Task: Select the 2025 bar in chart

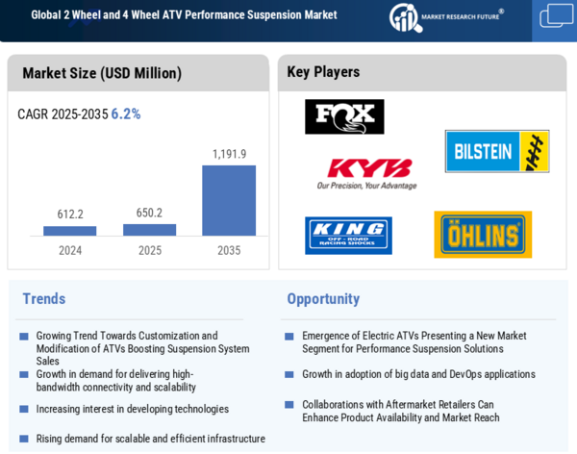Action: (149, 229)
